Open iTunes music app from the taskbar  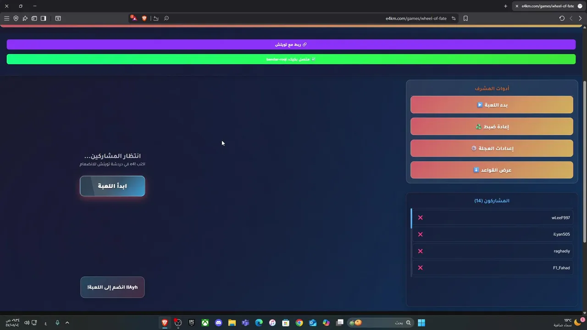272,323
